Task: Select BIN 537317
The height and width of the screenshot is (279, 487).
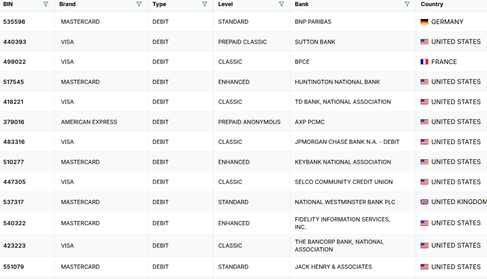Action: [13, 202]
